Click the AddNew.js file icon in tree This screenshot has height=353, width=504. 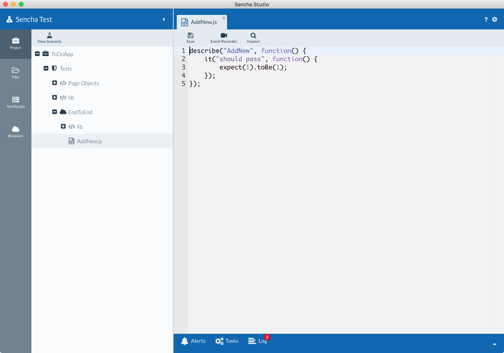click(71, 141)
